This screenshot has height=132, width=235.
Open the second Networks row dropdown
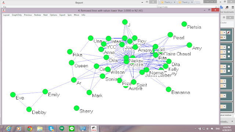click(224, 37)
